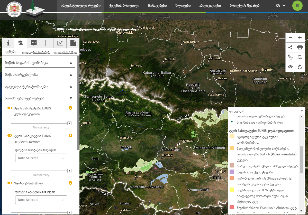
Task: Open the RI user profile avatar
Action: coord(297,5)
